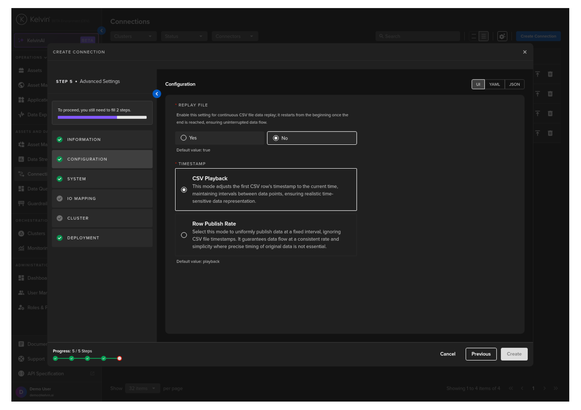Switch to the YAML configuration view

click(x=494, y=84)
